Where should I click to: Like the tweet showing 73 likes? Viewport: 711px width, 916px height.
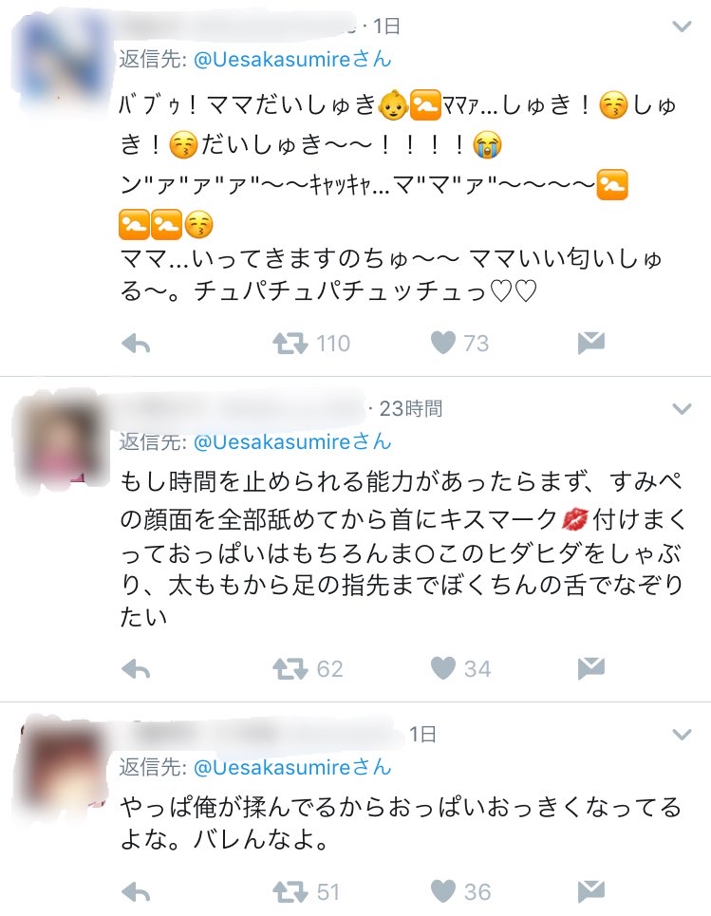pos(443,343)
